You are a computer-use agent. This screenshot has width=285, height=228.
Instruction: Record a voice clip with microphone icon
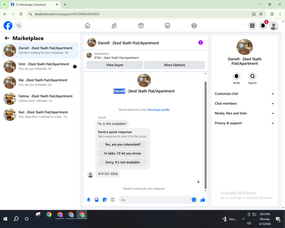click(x=88, y=200)
